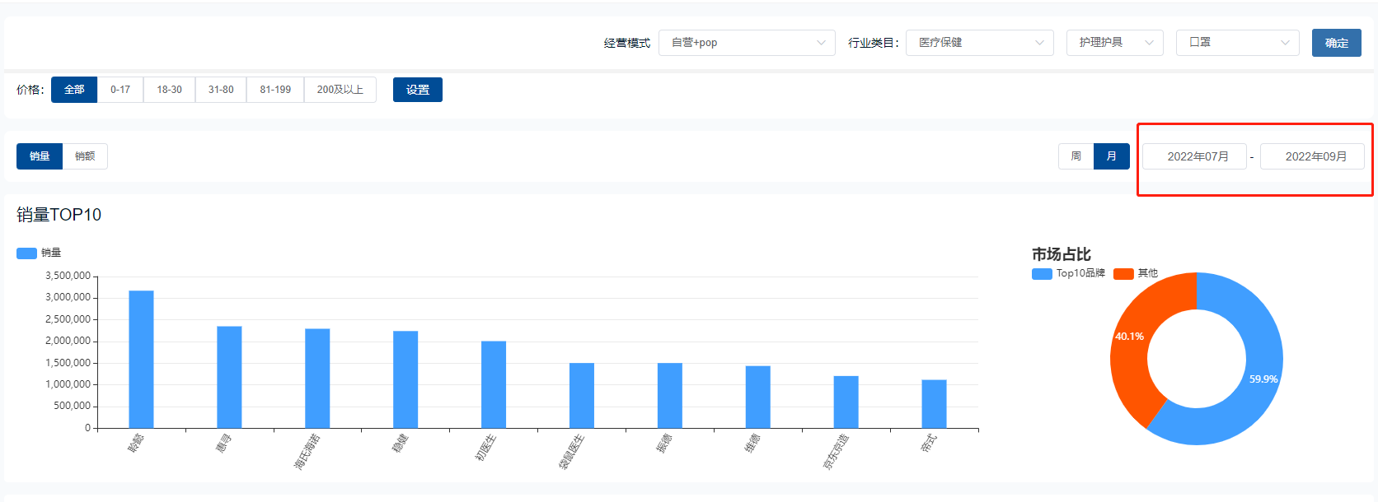Image resolution: width=1378 pixels, height=502 pixels.
Task: Switch time granularity to 月
Action: 1112,156
